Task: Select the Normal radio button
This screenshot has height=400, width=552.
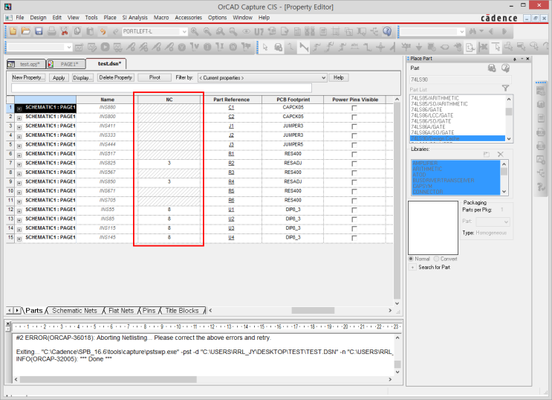Action: click(x=411, y=259)
